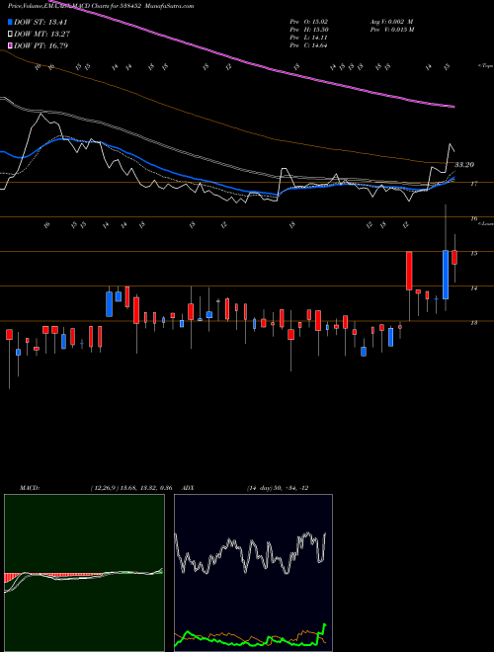
Task: Click the Pre V: 0.015 M value
Action: (x=391, y=30)
